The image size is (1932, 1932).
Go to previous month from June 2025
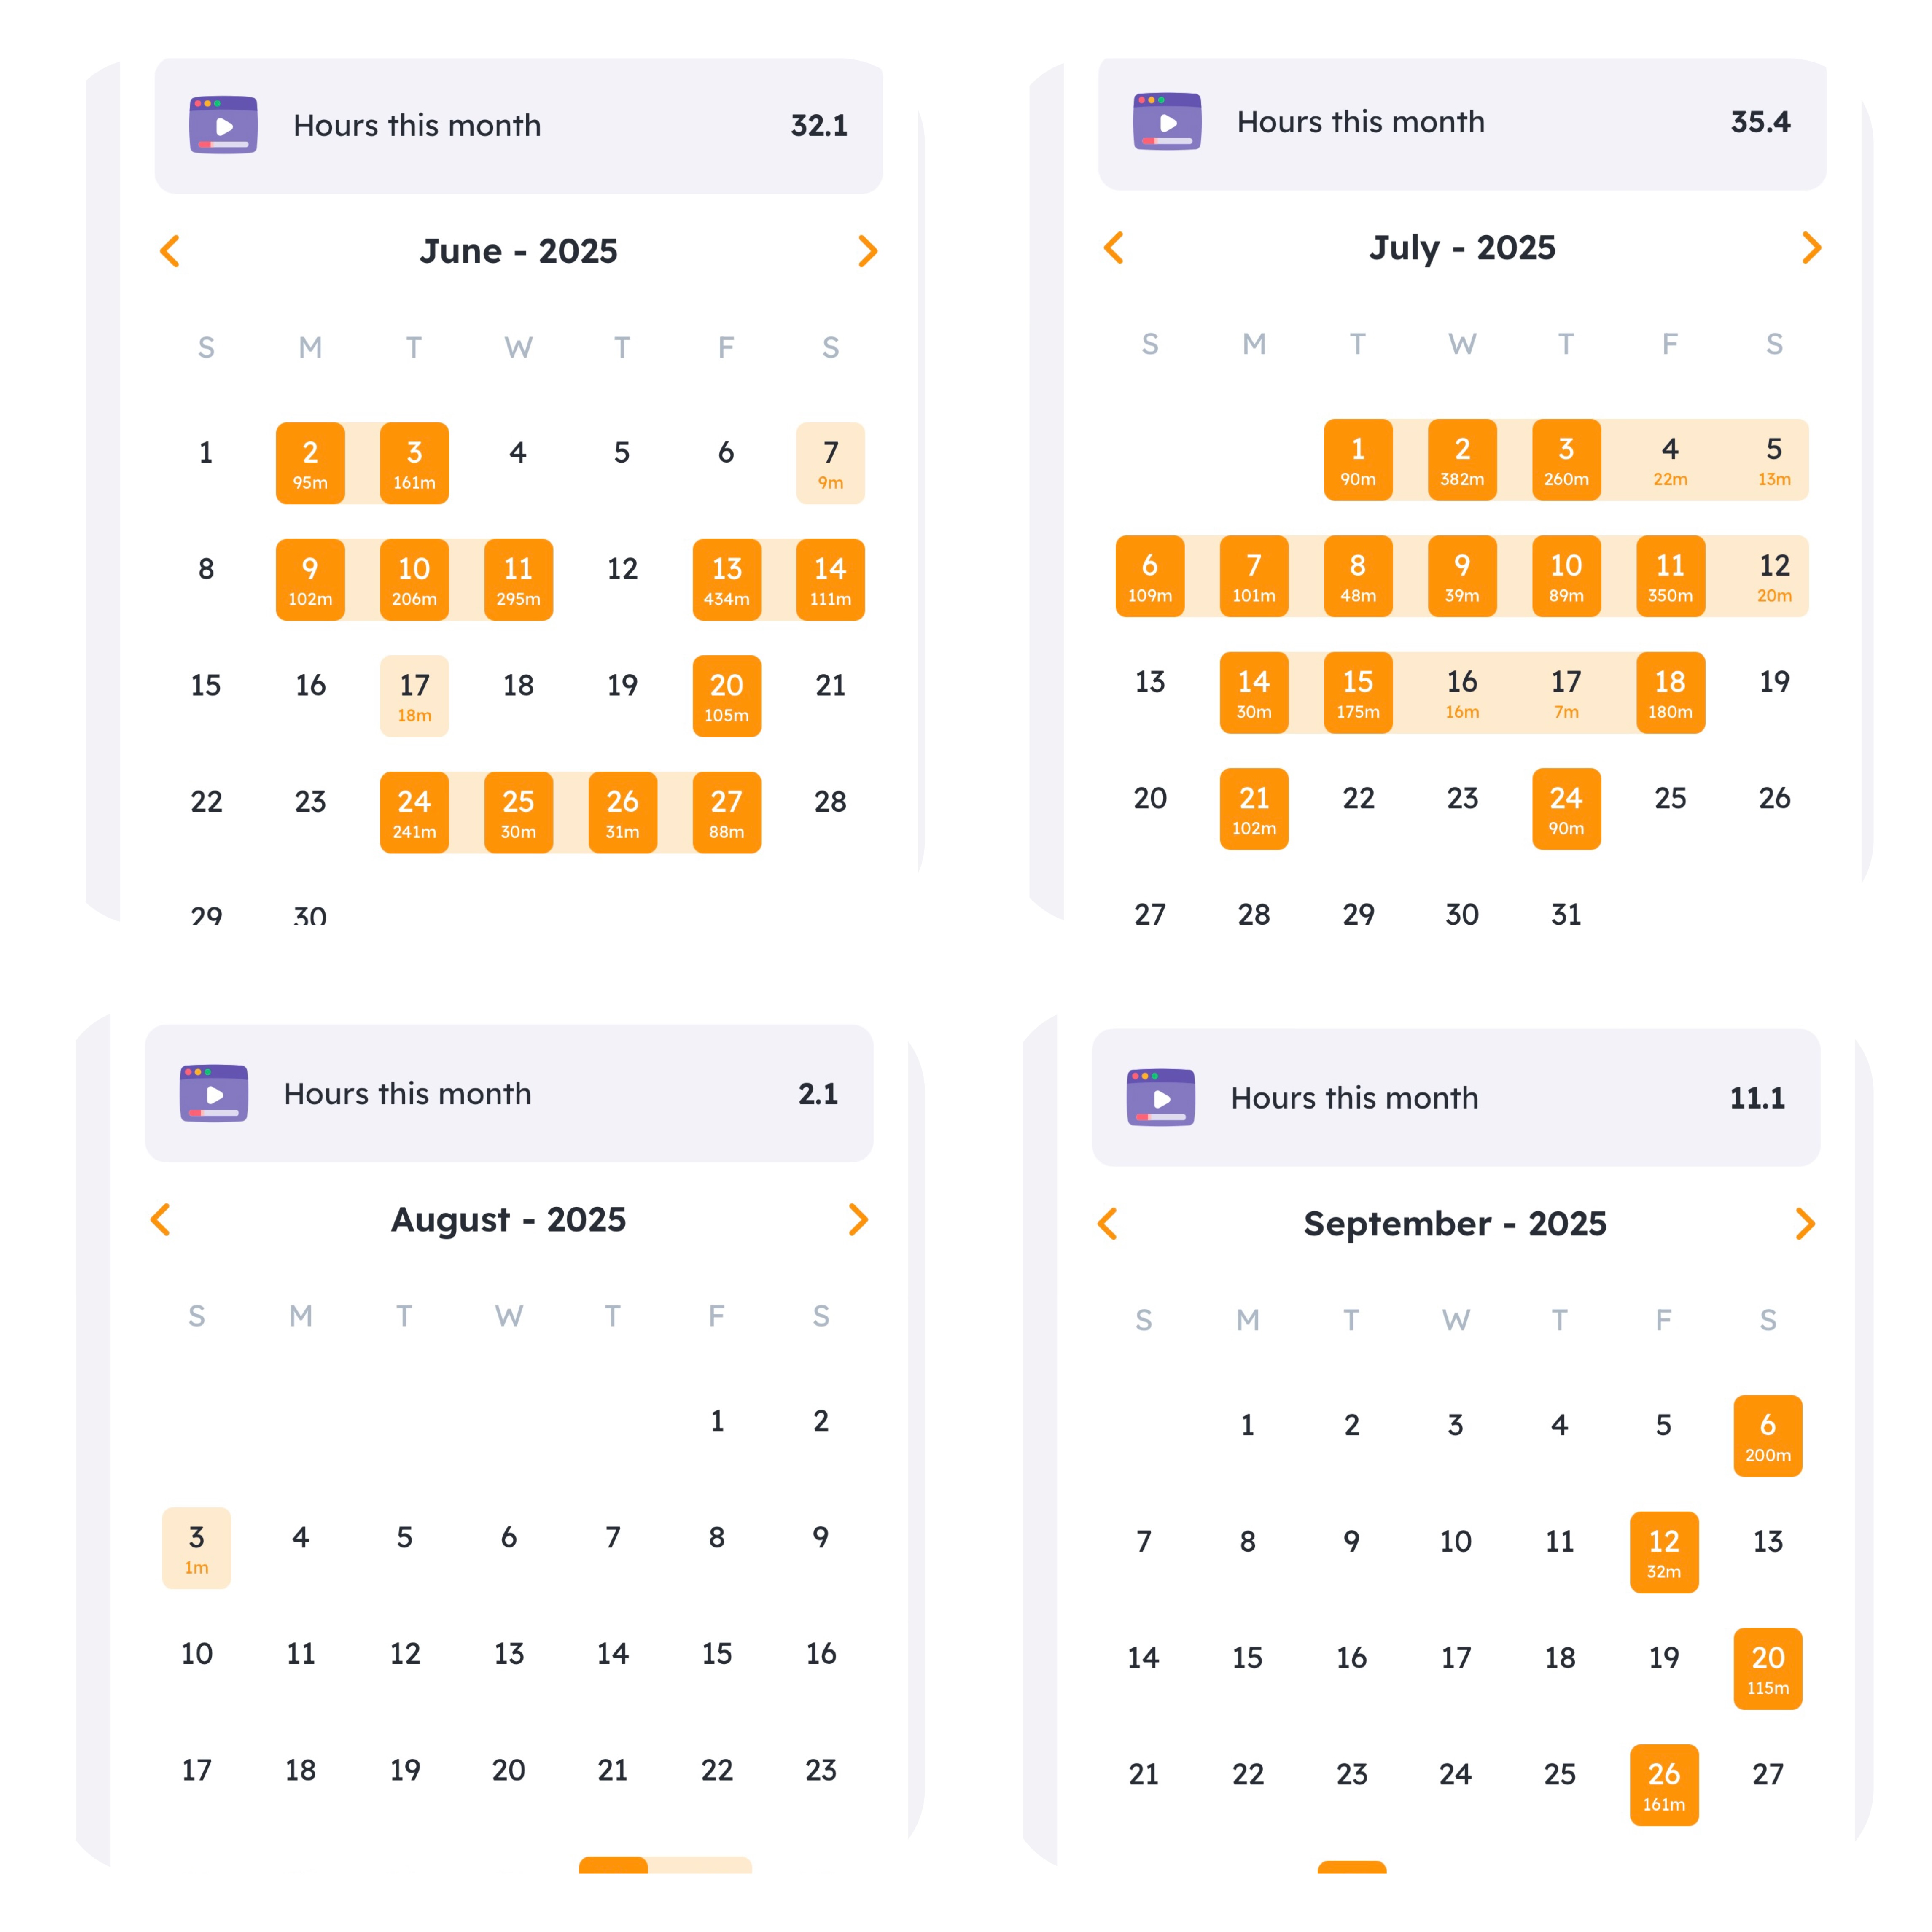170,251
